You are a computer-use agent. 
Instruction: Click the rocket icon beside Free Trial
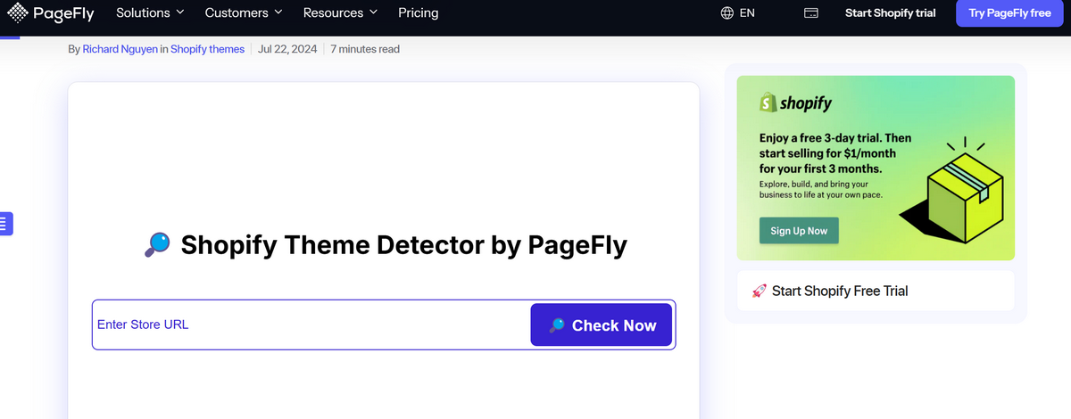pyautogui.click(x=760, y=292)
